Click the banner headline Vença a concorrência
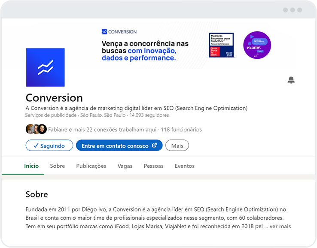317x248 pixels. pos(145,51)
